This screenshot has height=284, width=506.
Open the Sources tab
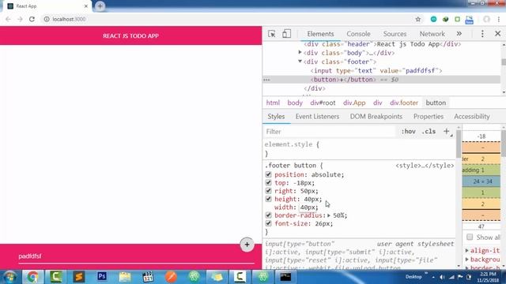coord(395,34)
